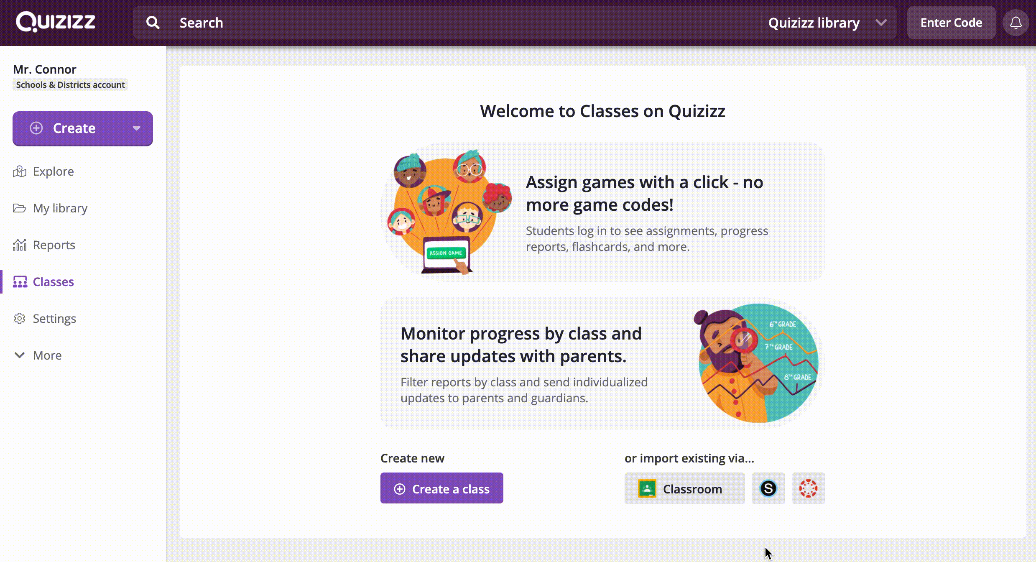The width and height of the screenshot is (1036, 562).
Task: Click the Create a class button
Action: pos(441,489)
